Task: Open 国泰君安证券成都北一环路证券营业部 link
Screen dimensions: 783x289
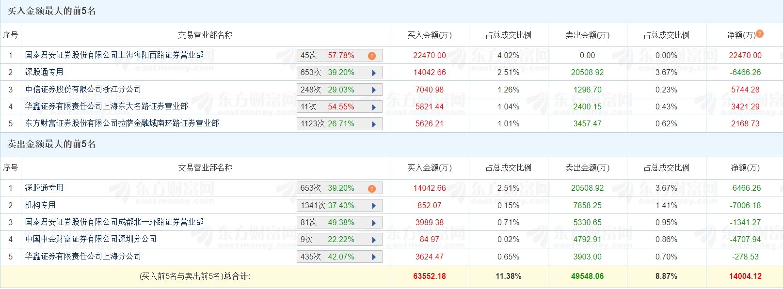Action: (x=114, y=222)
